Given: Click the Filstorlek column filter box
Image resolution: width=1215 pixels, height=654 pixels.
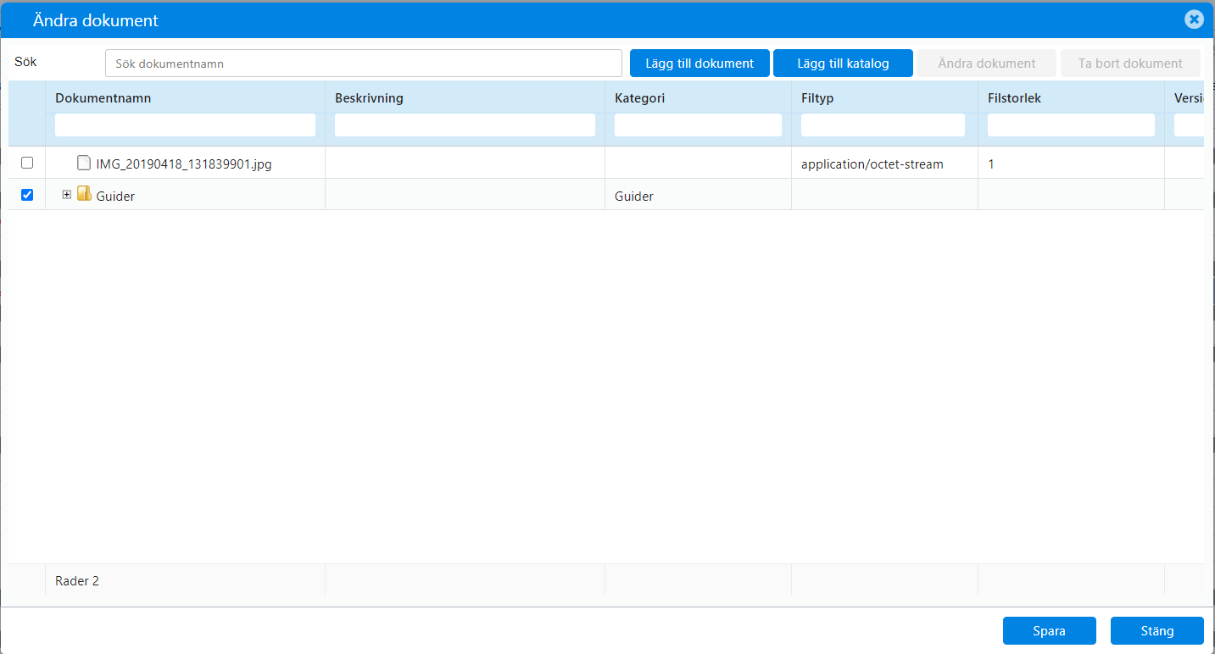Looking at the screenshot, I should tap(1071, 125).
